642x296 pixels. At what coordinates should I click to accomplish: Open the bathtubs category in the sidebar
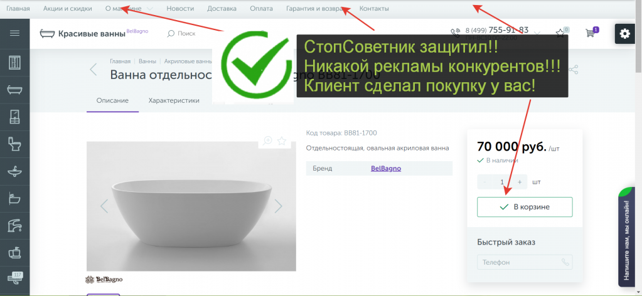[14, 90]
